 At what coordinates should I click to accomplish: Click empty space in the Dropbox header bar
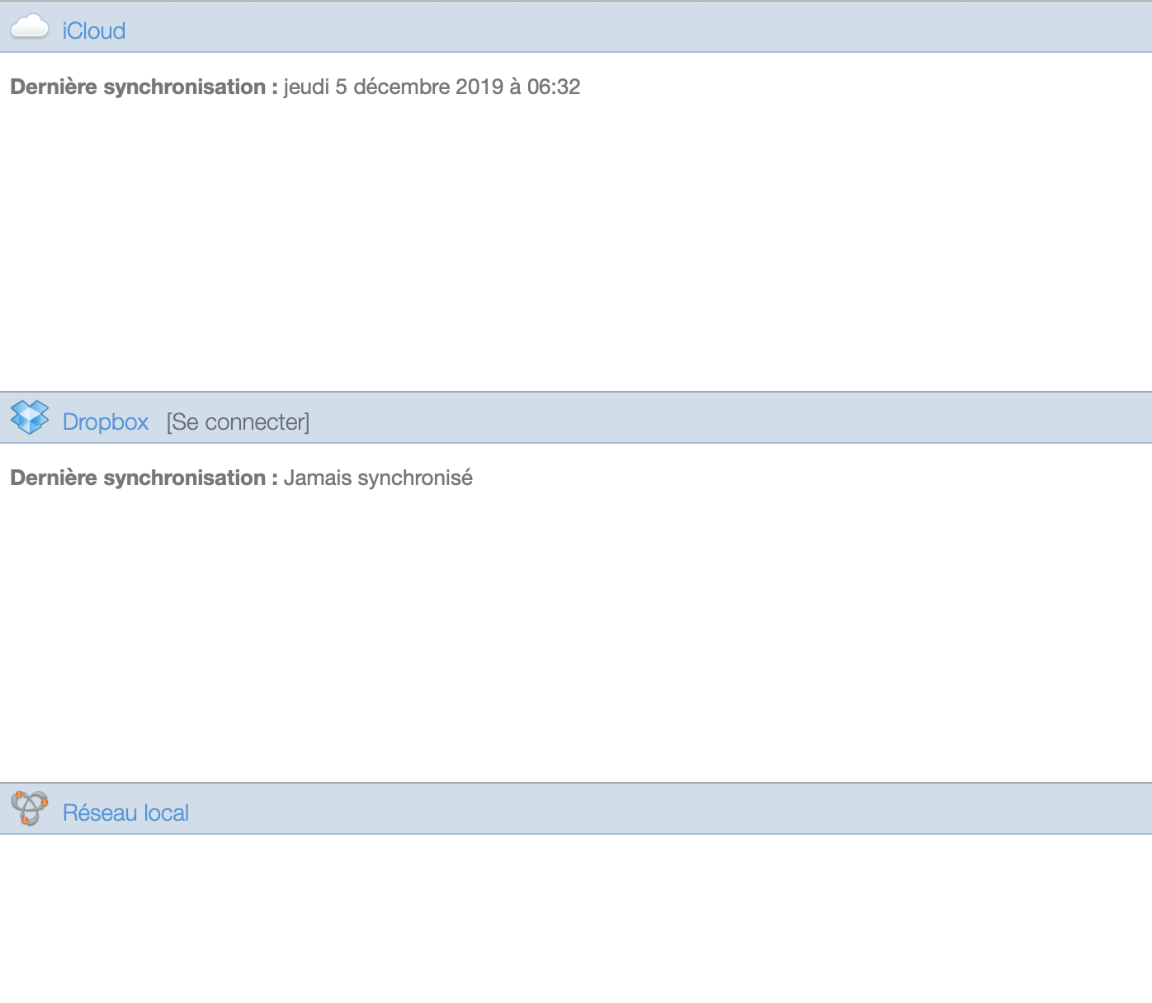click(x=701, y=418)
